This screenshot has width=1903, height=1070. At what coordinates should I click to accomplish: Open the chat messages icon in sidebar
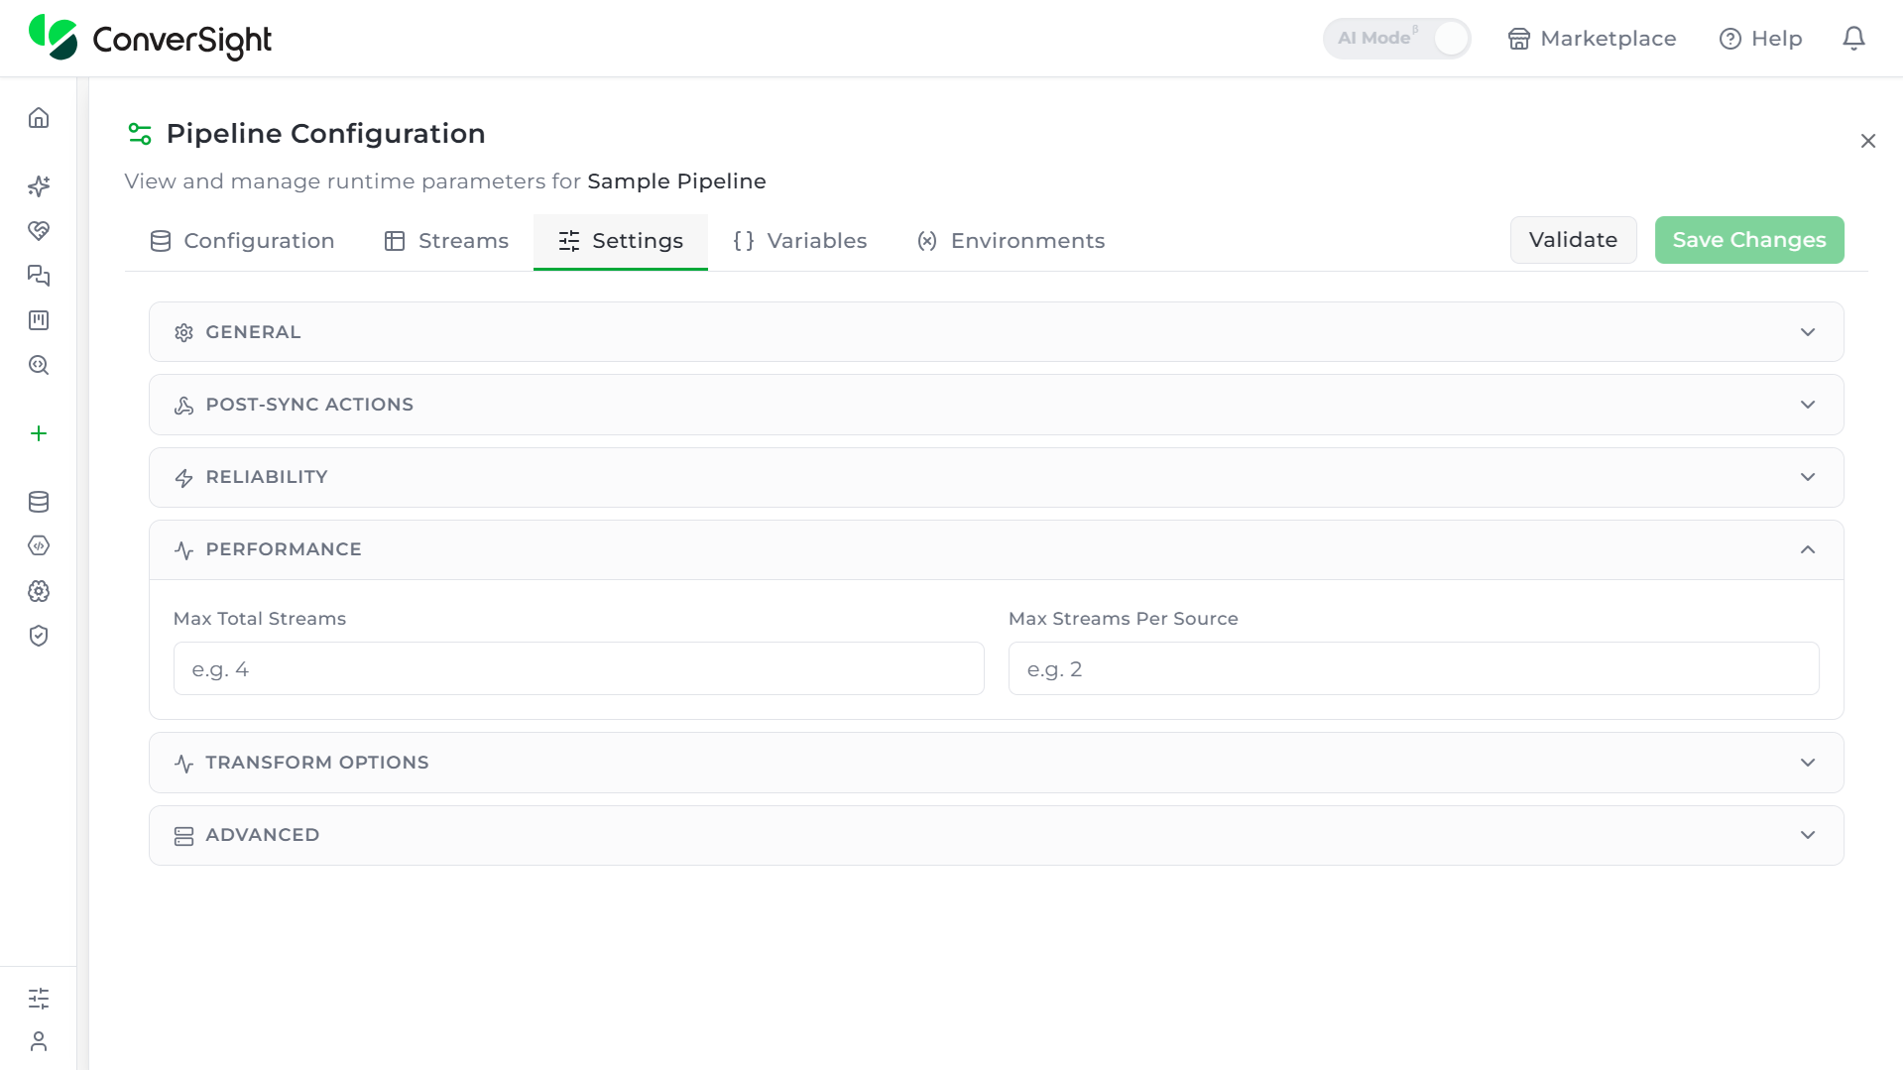click(x=39, y=276)
